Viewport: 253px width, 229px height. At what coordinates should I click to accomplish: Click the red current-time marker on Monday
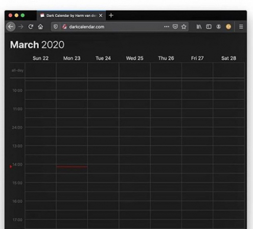(x=72, y=166)
